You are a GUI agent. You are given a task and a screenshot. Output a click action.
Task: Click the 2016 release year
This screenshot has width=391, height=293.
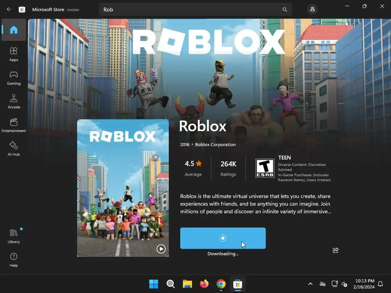tap(185, 145)
